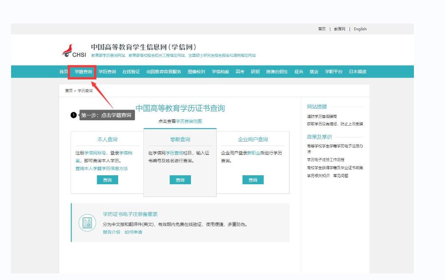Open the 学信网账号 registration link
Image resolution: width=445 pixels, height=280 pixels.
point(95,153)
